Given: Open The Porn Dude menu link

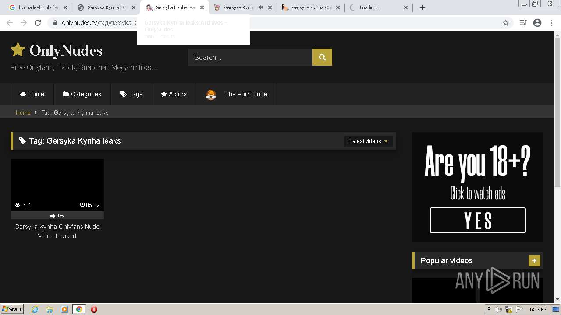Looking at the screenshot, I should tap(237, 94).
